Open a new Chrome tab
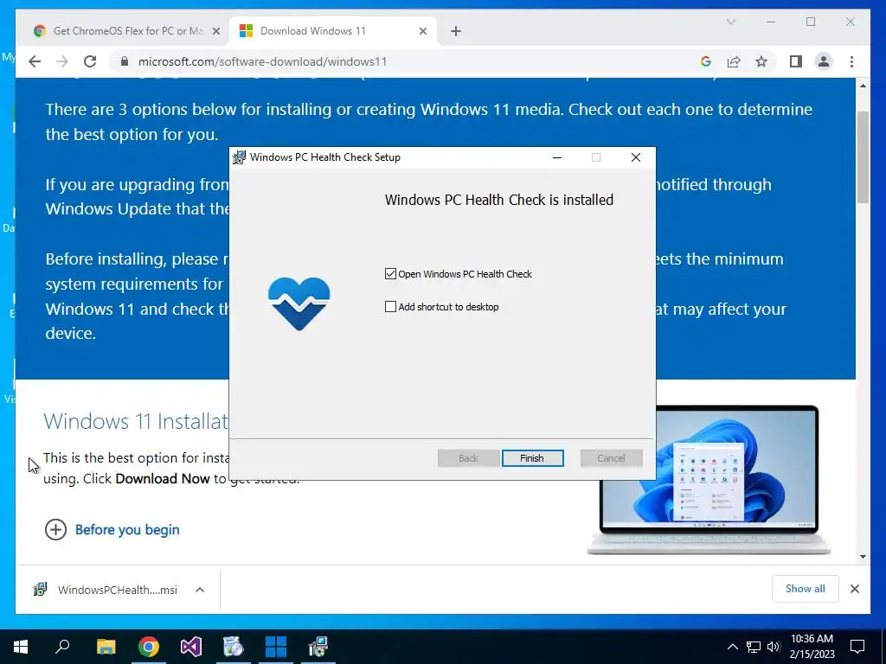The image size is (886, 664). tap(456, 31)
